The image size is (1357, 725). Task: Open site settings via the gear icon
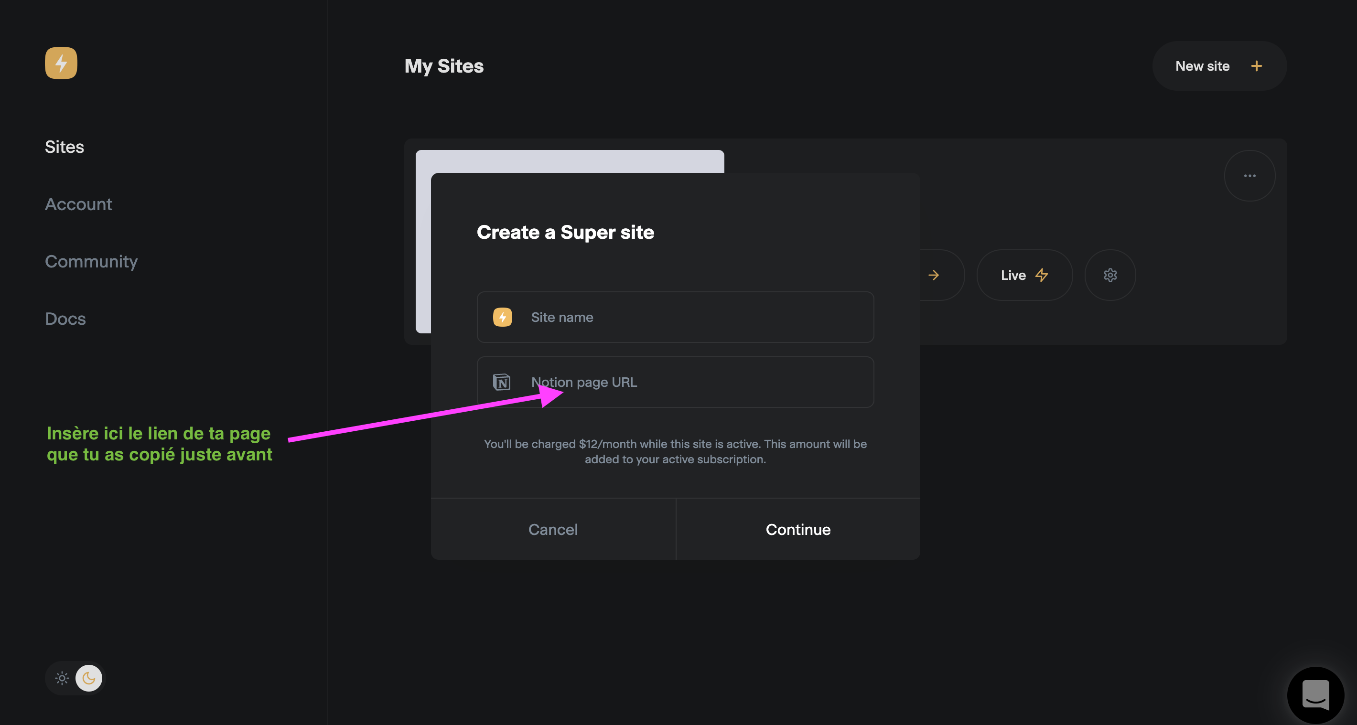pos(1110,276)
